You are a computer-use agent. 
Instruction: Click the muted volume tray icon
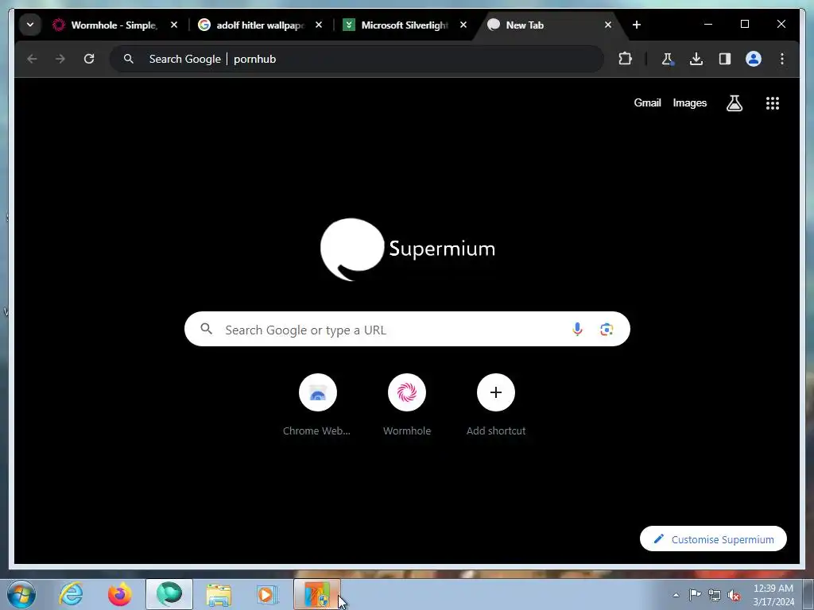pos(734,595)
